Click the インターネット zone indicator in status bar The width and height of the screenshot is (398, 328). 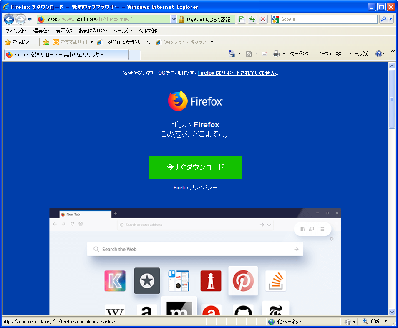[x=285, y=322]
